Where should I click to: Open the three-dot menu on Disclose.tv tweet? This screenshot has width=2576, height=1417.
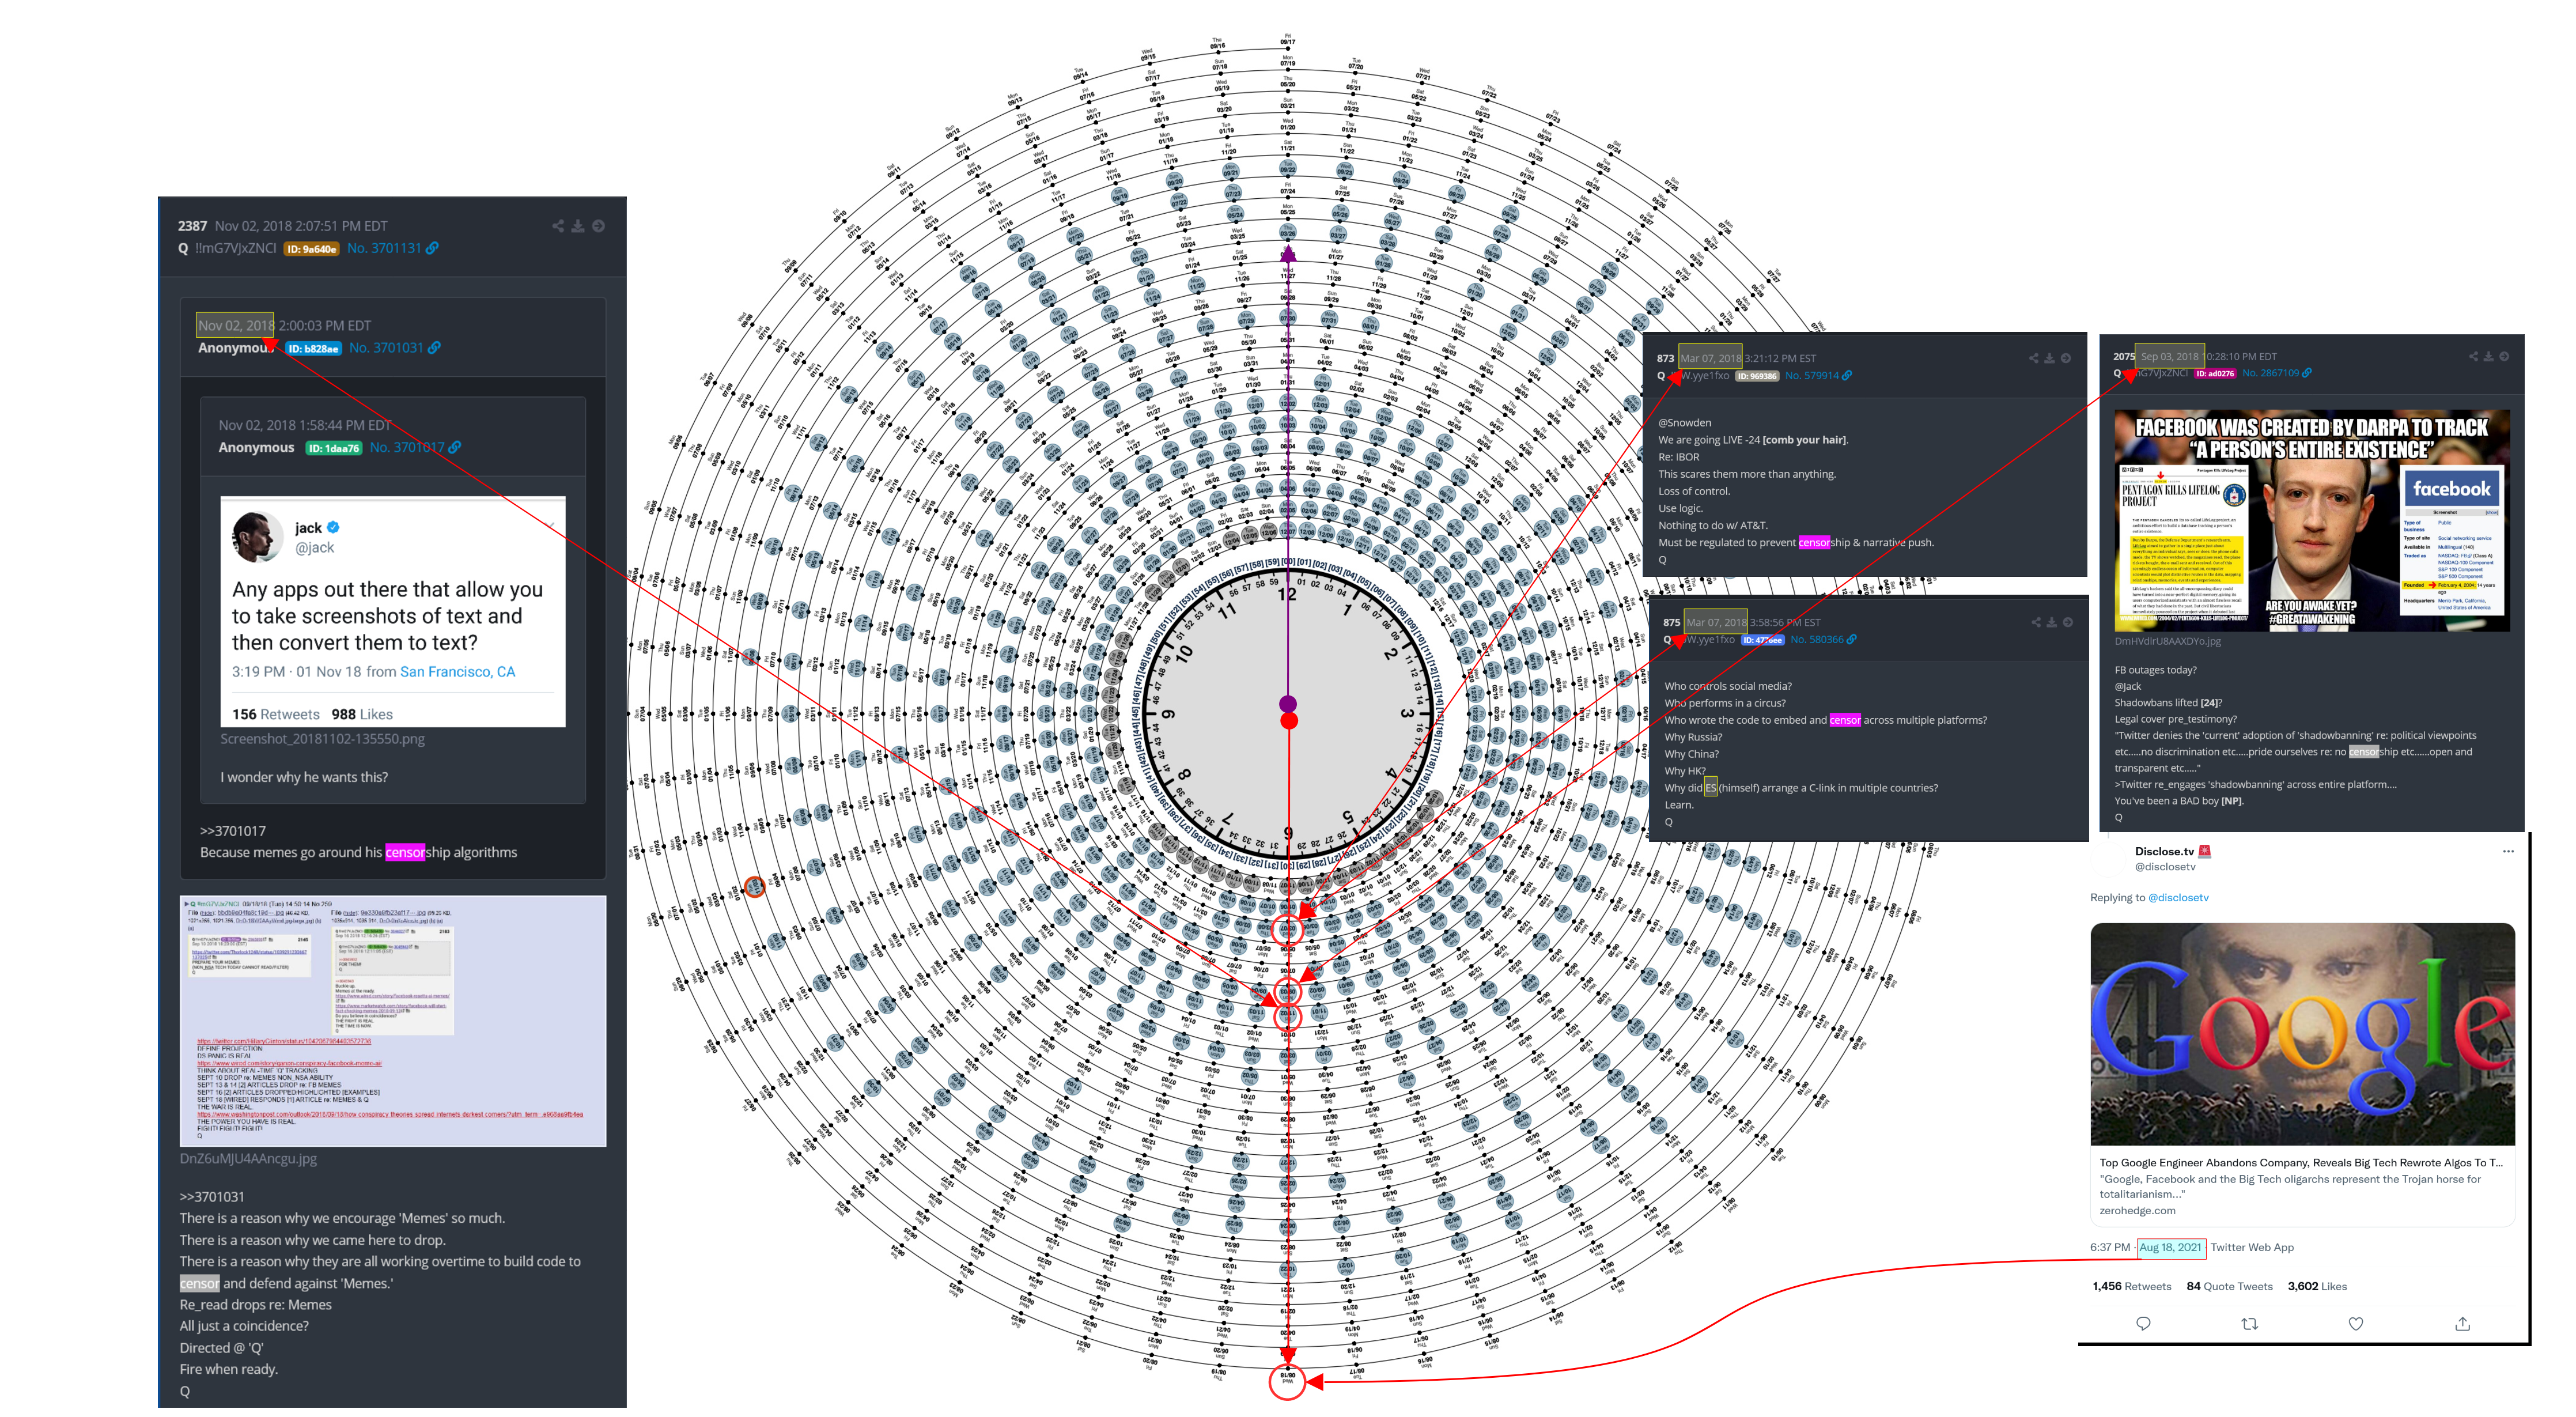(2508, 851)
